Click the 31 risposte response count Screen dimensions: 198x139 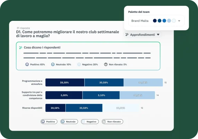point(23,28)
